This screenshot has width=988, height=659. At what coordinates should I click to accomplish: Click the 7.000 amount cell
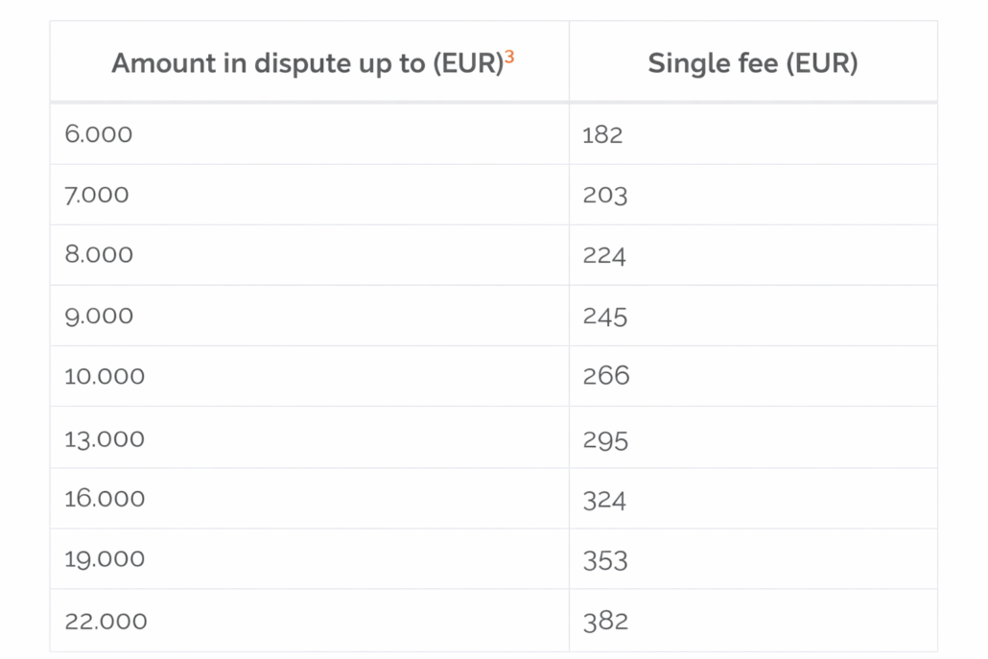(x=96, y=195)
